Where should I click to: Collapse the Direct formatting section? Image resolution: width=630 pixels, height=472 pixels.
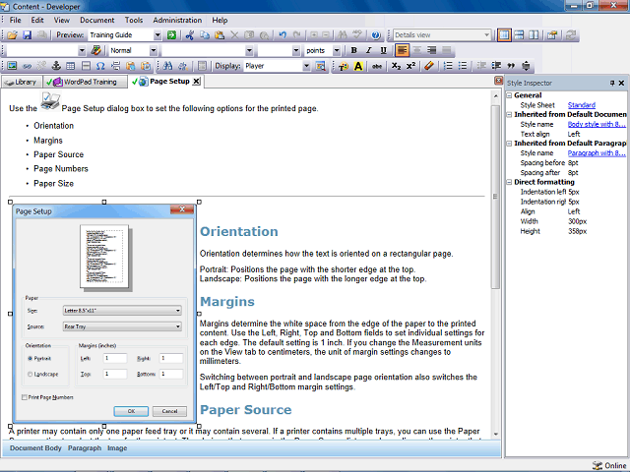click(509, 182)
